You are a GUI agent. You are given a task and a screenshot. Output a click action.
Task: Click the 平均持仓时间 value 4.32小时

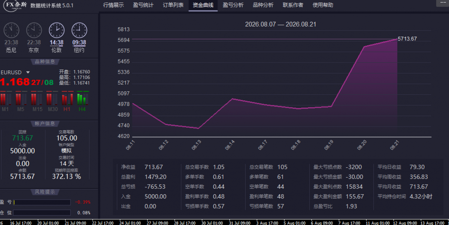pos(421,197)
